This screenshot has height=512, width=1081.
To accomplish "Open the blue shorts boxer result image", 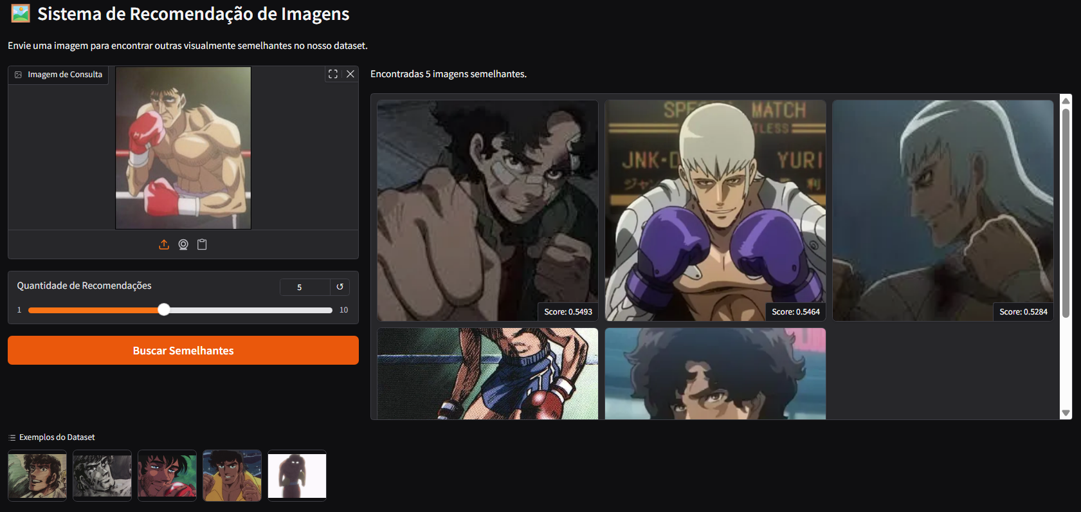I will (487, 374).
